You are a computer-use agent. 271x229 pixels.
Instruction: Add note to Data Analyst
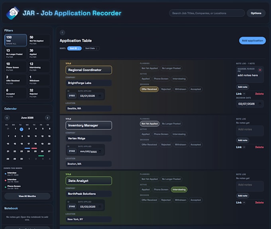(242, 196)
